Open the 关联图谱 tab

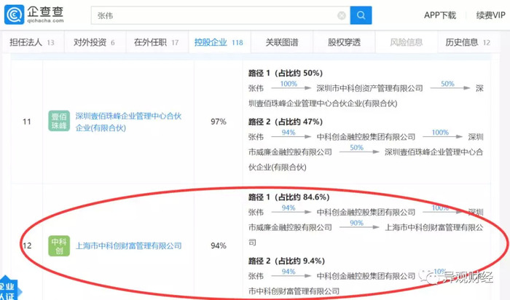point(282,42)
